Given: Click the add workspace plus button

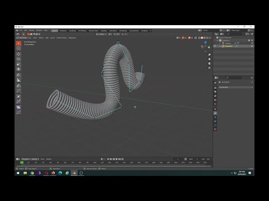Looking at the screenshot, I should click(151, 31).
